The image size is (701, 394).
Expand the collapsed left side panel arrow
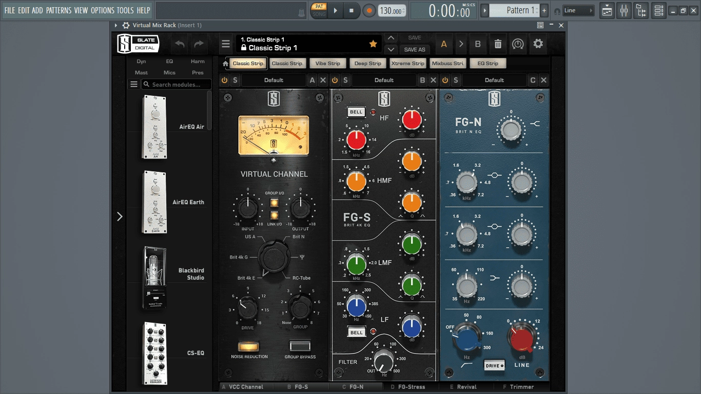pos(120,216)
